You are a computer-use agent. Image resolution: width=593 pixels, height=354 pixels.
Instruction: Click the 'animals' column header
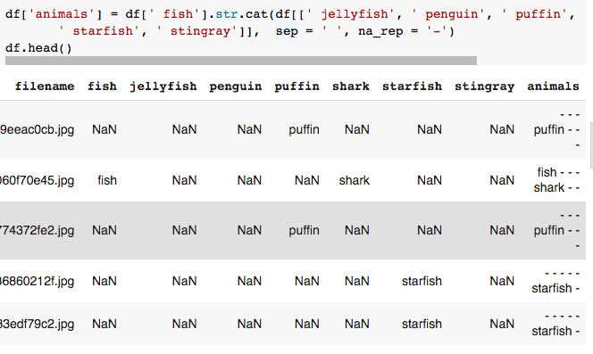click(554, 86)
